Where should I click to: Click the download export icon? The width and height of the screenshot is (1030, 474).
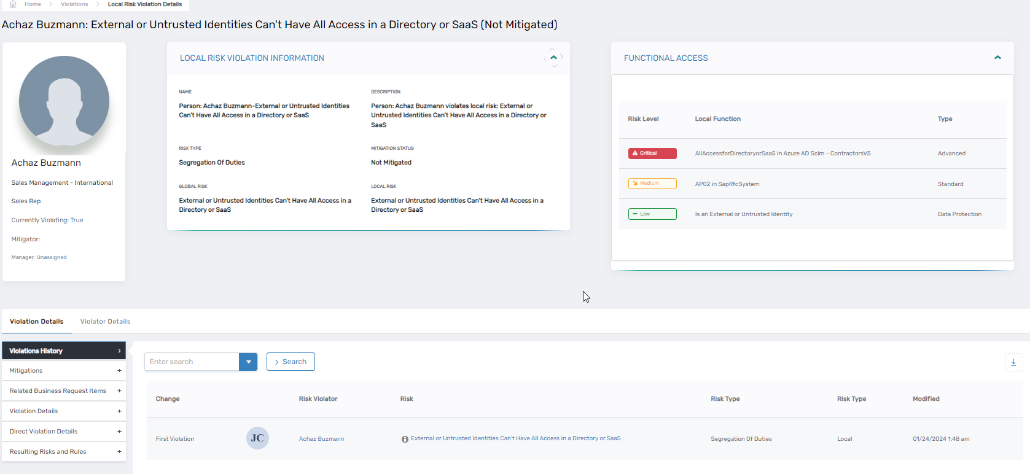coord(1013,362)
